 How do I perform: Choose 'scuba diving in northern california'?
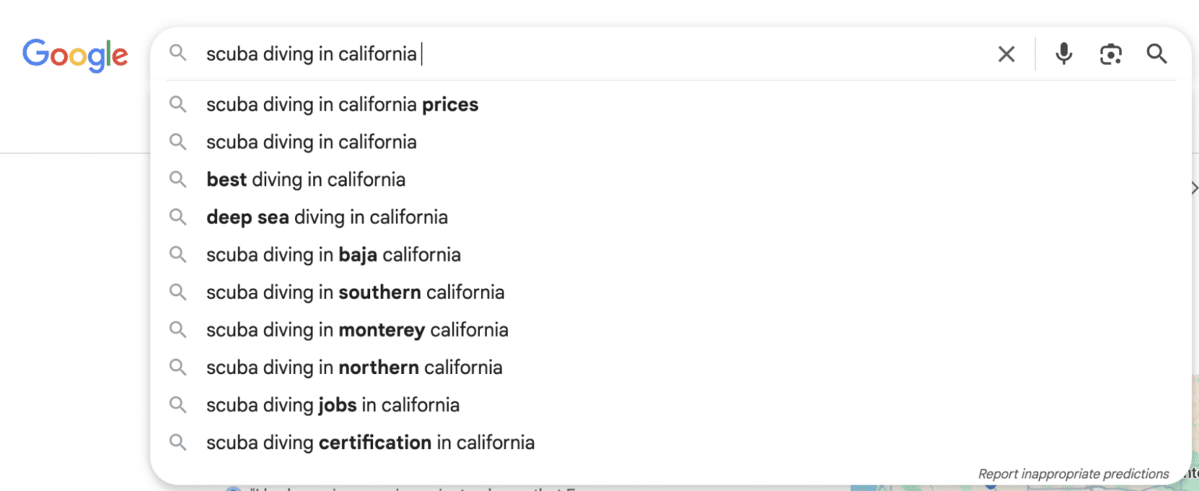671,367
